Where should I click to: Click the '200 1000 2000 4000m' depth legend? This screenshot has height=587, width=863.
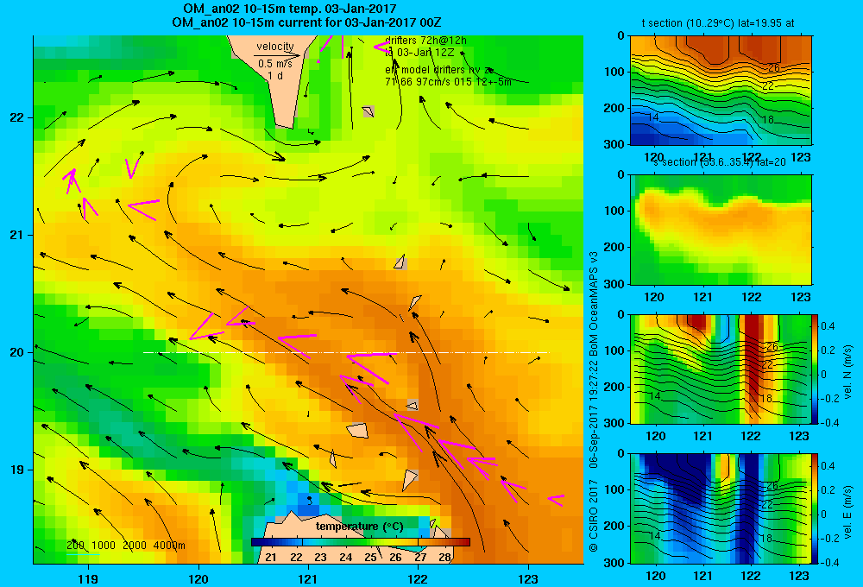125,546
